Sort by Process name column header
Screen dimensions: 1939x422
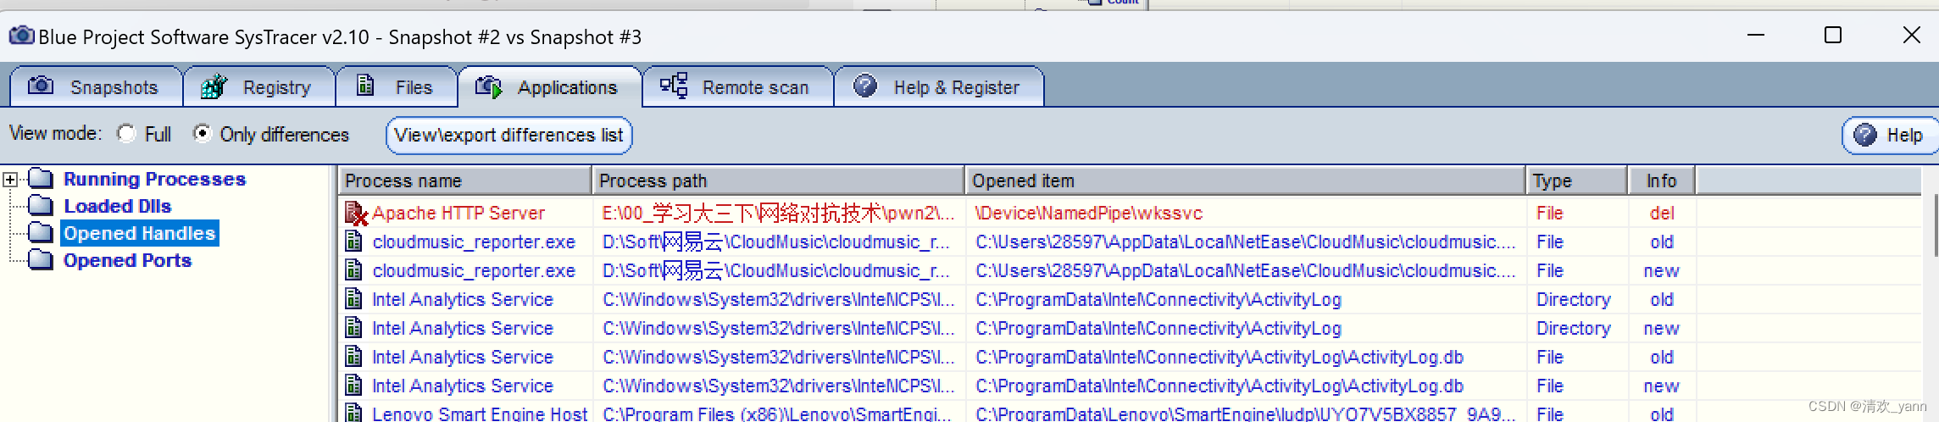(x=465, y=180)
